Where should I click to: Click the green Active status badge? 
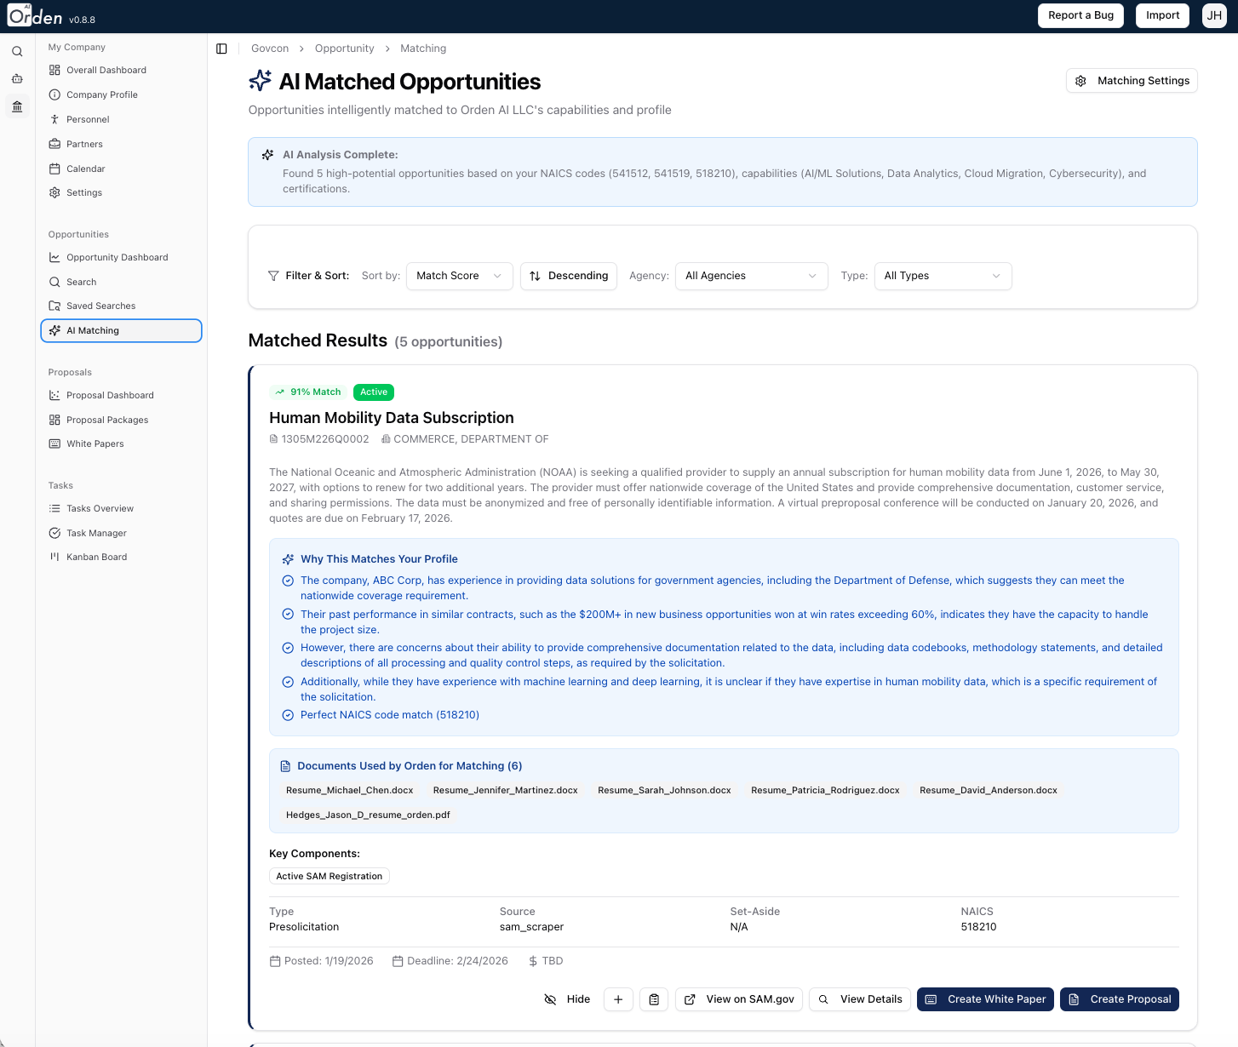[x=373, y=392]
